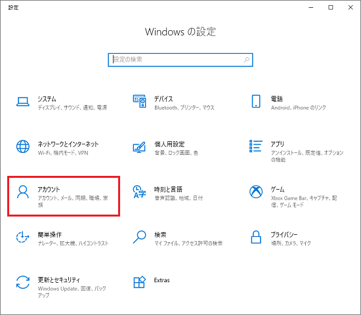Minimize the 設定 window
Image resolution: width=361 pixels, height=315 pixels.
click(x=311, y=8)
